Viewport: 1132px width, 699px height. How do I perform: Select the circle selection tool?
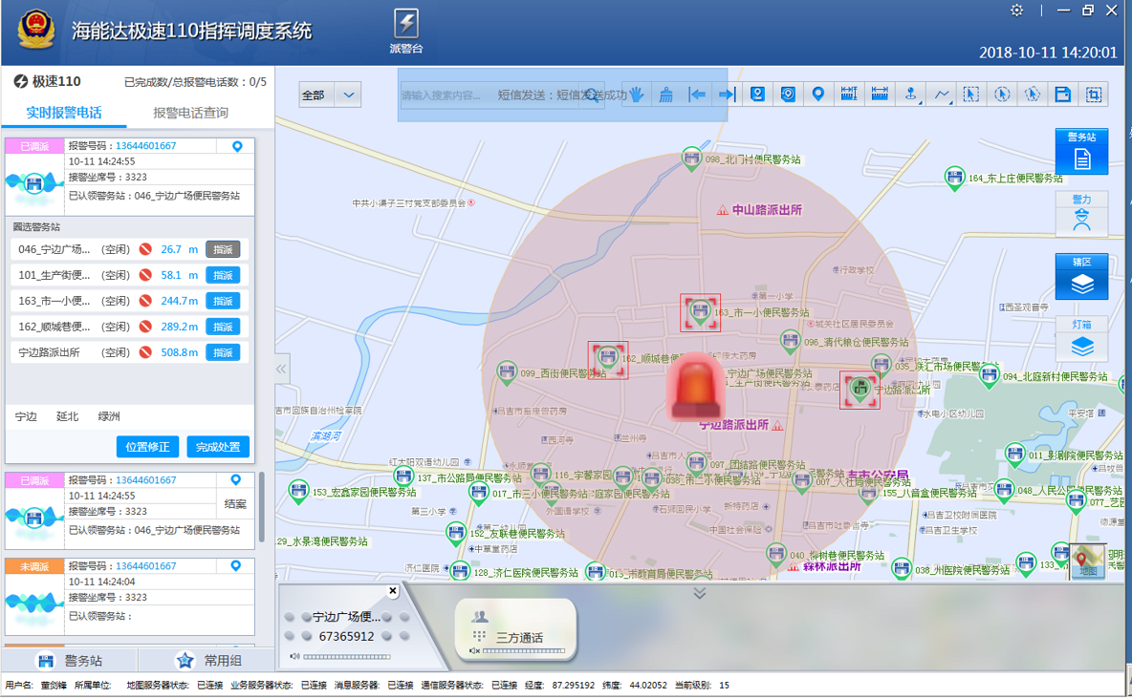point(1001,94)
